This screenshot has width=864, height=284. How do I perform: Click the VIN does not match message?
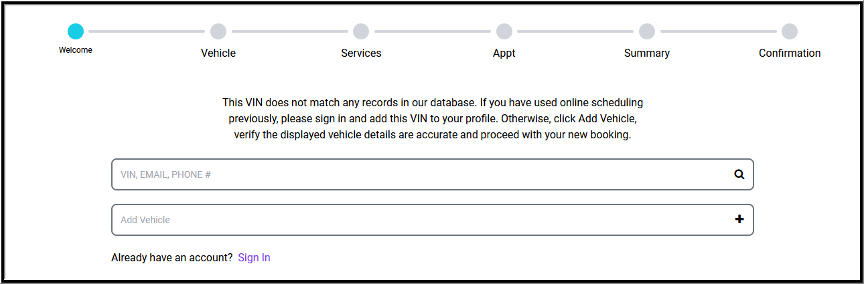tap(433, 119)
